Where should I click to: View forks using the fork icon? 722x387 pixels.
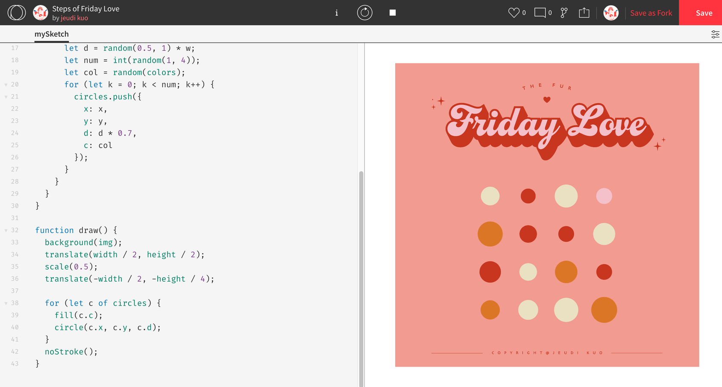click(564, 13)
